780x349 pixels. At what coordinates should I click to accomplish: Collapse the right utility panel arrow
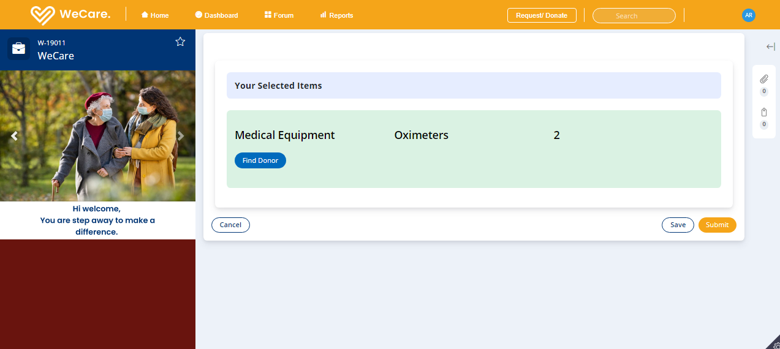(x=770, y=47)
